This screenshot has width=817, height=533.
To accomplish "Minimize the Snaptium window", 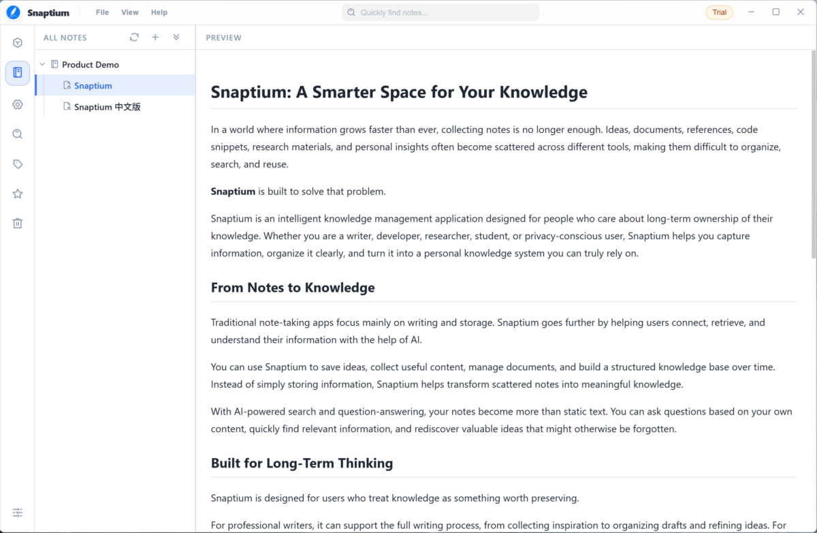I will (752, 12).
